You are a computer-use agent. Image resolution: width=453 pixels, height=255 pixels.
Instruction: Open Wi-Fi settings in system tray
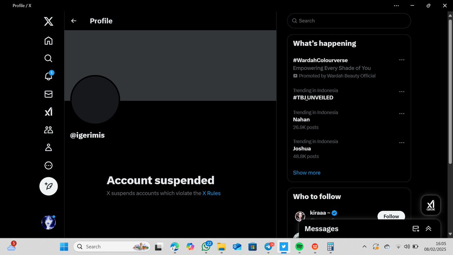(x=398, y=247)
